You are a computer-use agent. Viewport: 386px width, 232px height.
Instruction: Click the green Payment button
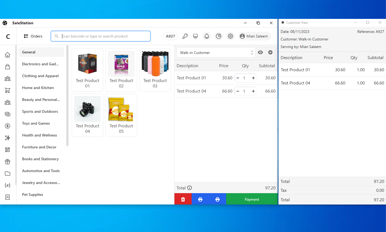tap(252, 199)
